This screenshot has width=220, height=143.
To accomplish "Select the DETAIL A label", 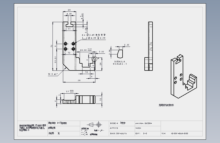I will 120,62.
